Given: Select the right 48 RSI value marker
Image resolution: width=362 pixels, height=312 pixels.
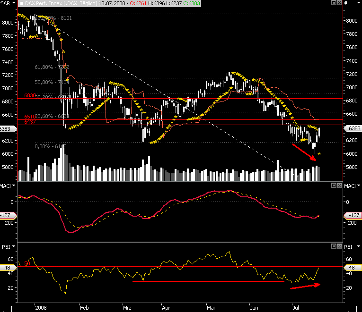Looking at the screenshot, I should 353,268.
